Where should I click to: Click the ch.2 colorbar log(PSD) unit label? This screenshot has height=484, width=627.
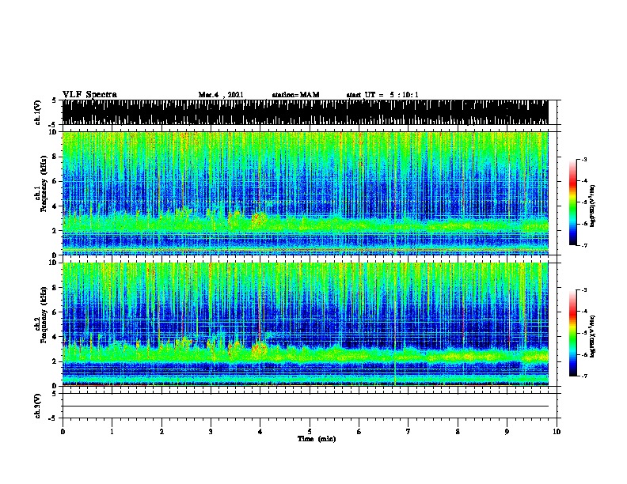[x=593, y=335]
